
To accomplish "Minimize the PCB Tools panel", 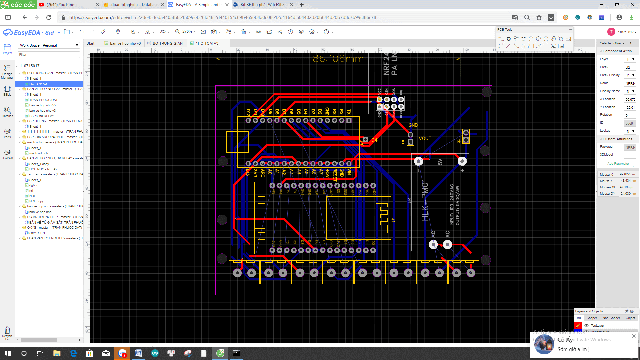I will 570,30.
